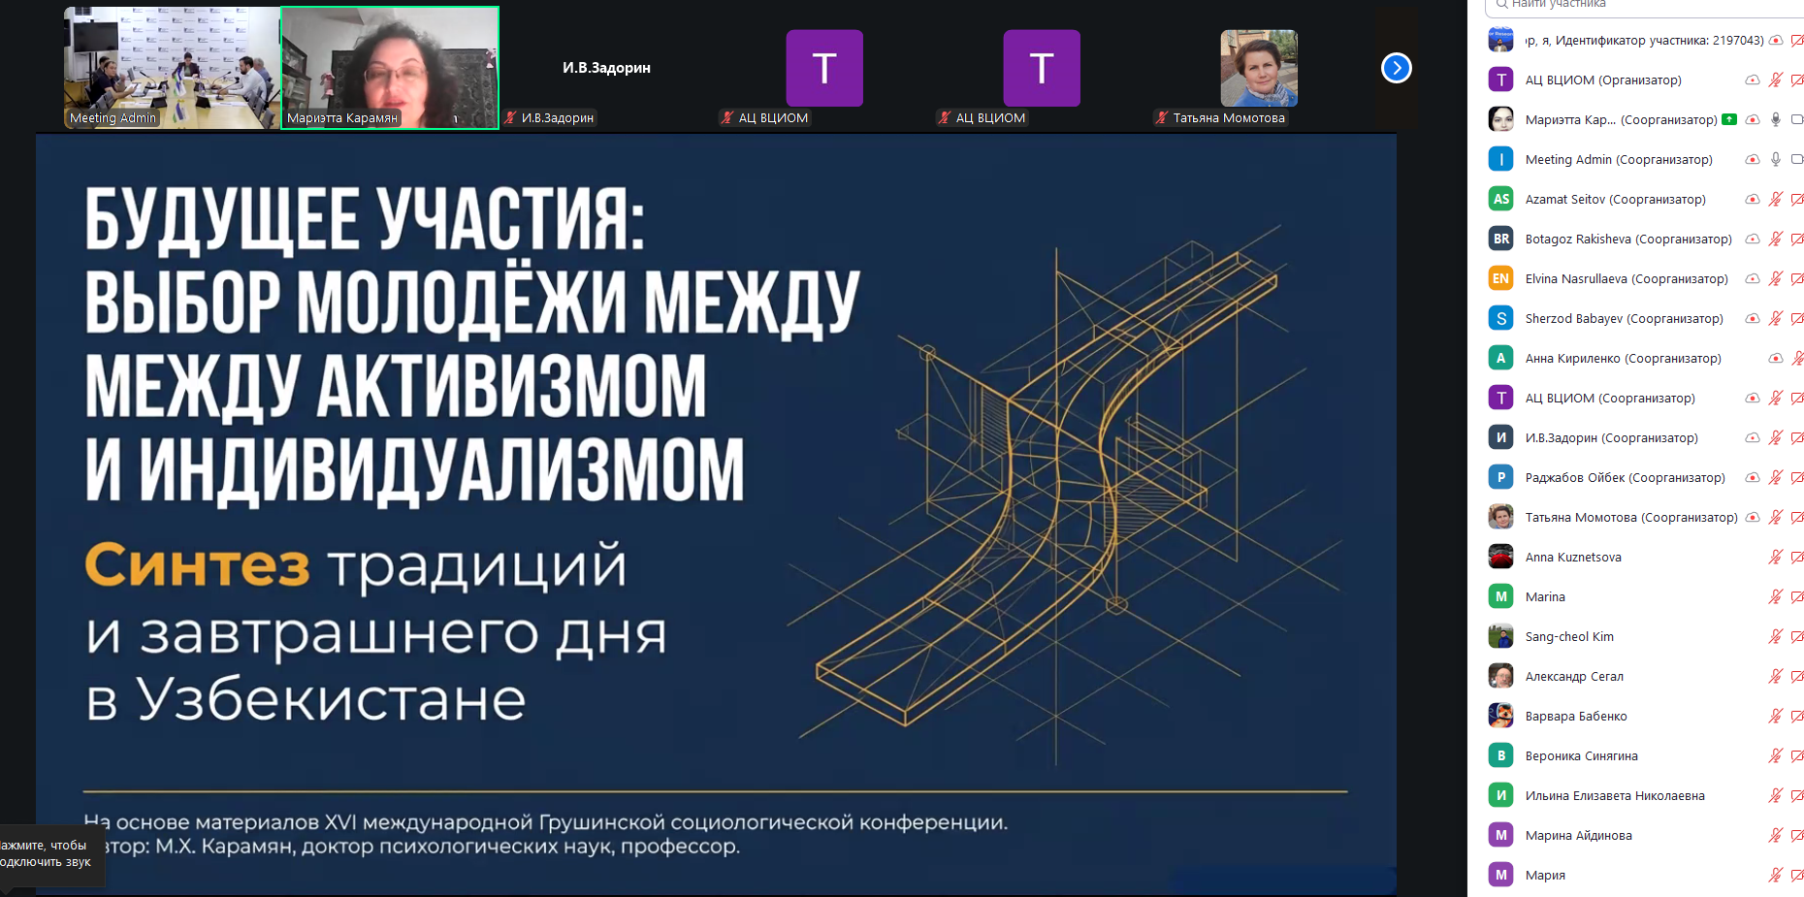Viewport: 1804px width, 897px height.
Task: Select Мариэтта Карамян's active speaker video
Action: pyautogui.click(x=390, y=68)
